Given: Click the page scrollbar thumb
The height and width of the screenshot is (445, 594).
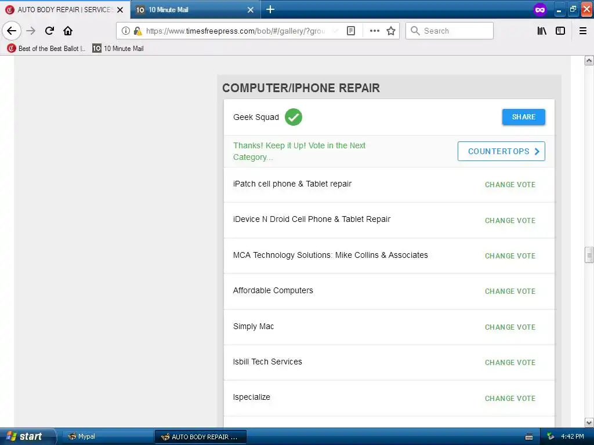Looking at the screenshot, I should pyautogui.click(x=589, y=255).
